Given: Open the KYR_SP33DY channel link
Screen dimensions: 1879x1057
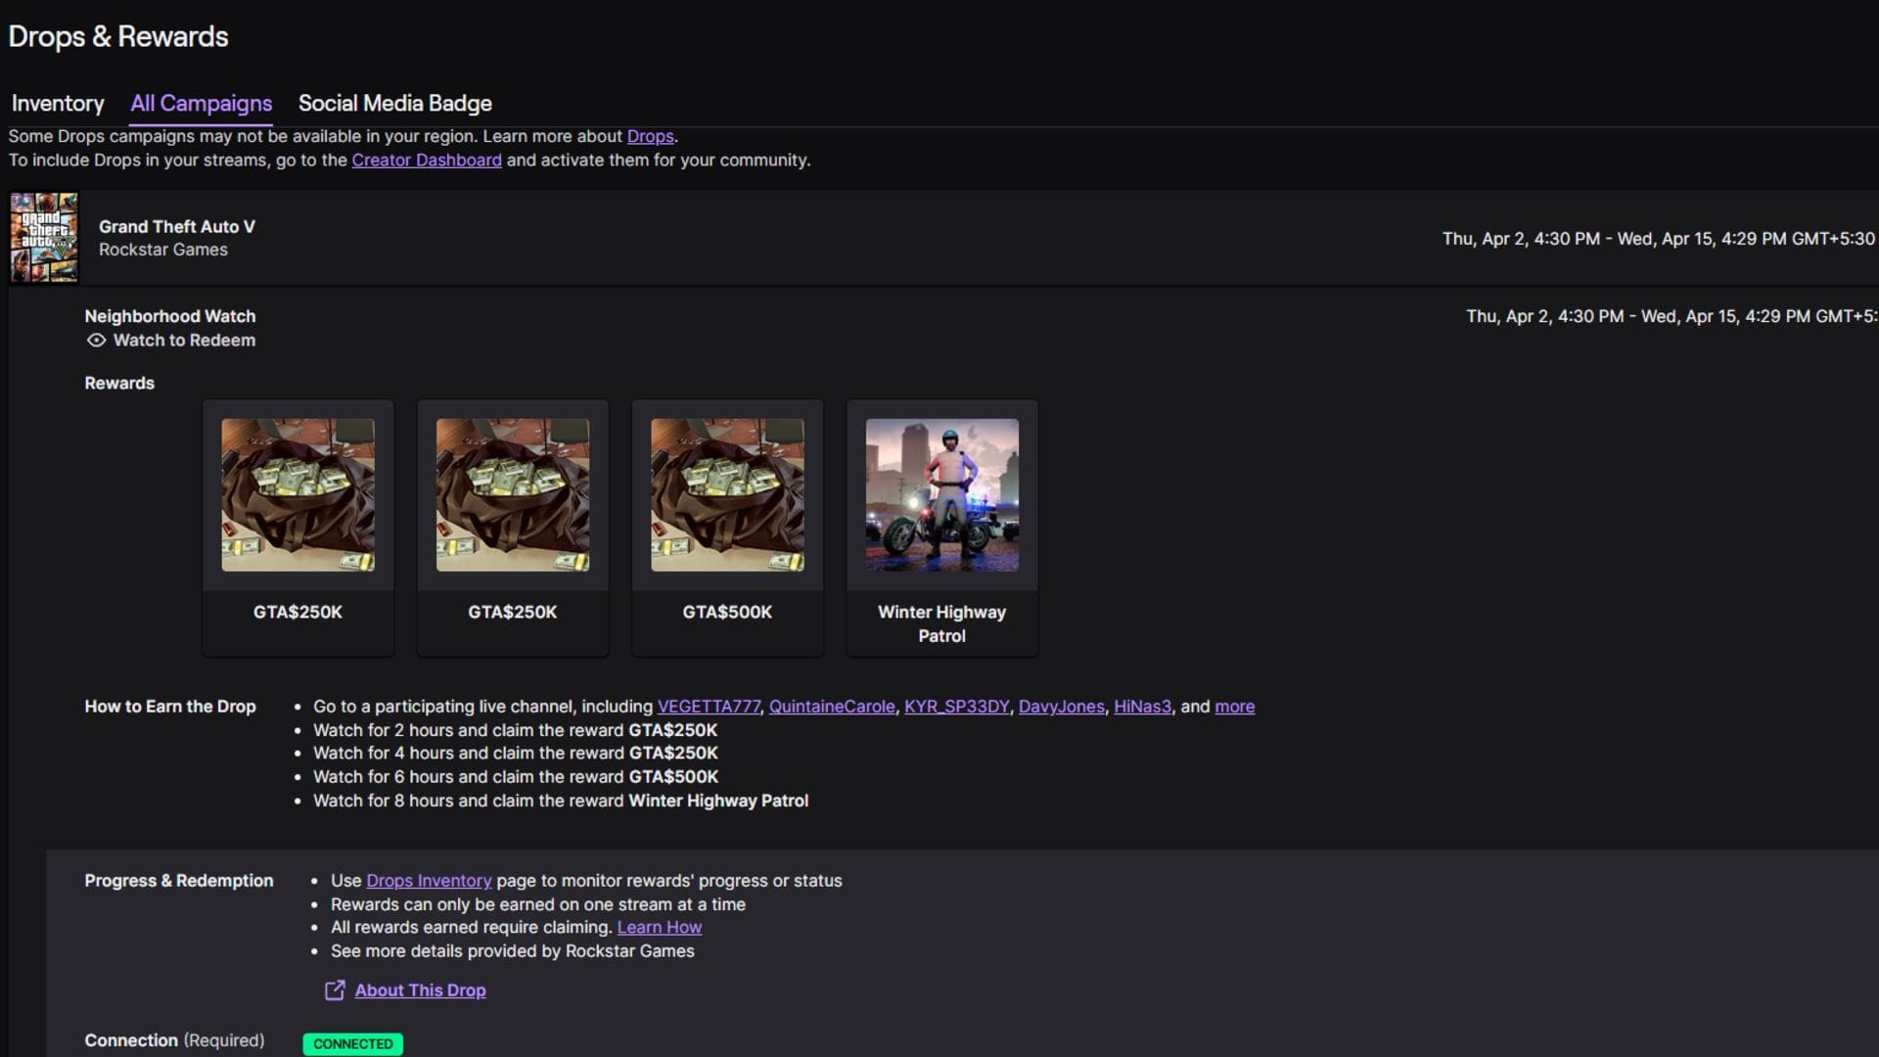Looking at the screenshot, I should (x=956, y=707).
